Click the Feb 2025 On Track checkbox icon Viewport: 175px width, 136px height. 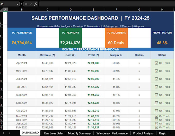156,128
